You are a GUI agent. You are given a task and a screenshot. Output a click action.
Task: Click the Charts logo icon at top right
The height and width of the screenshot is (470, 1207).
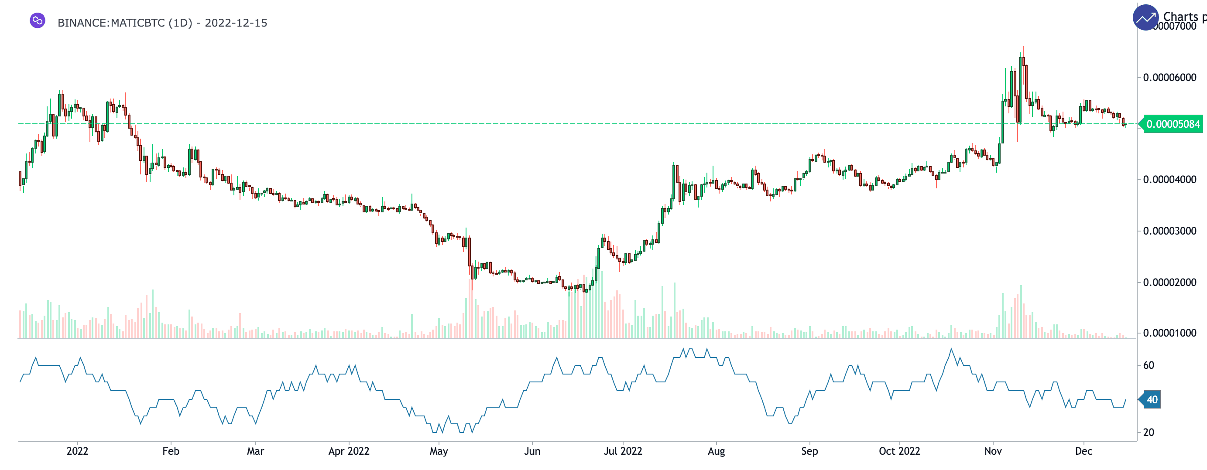click(x=1145, y=18)
